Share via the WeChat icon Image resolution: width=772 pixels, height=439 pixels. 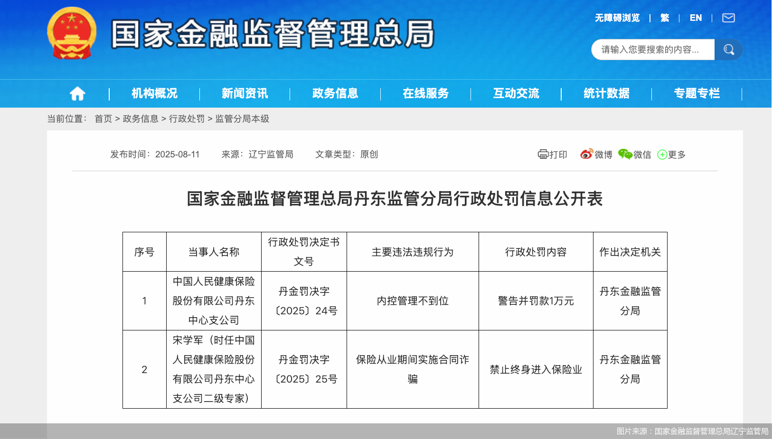[x=625, y=154]
